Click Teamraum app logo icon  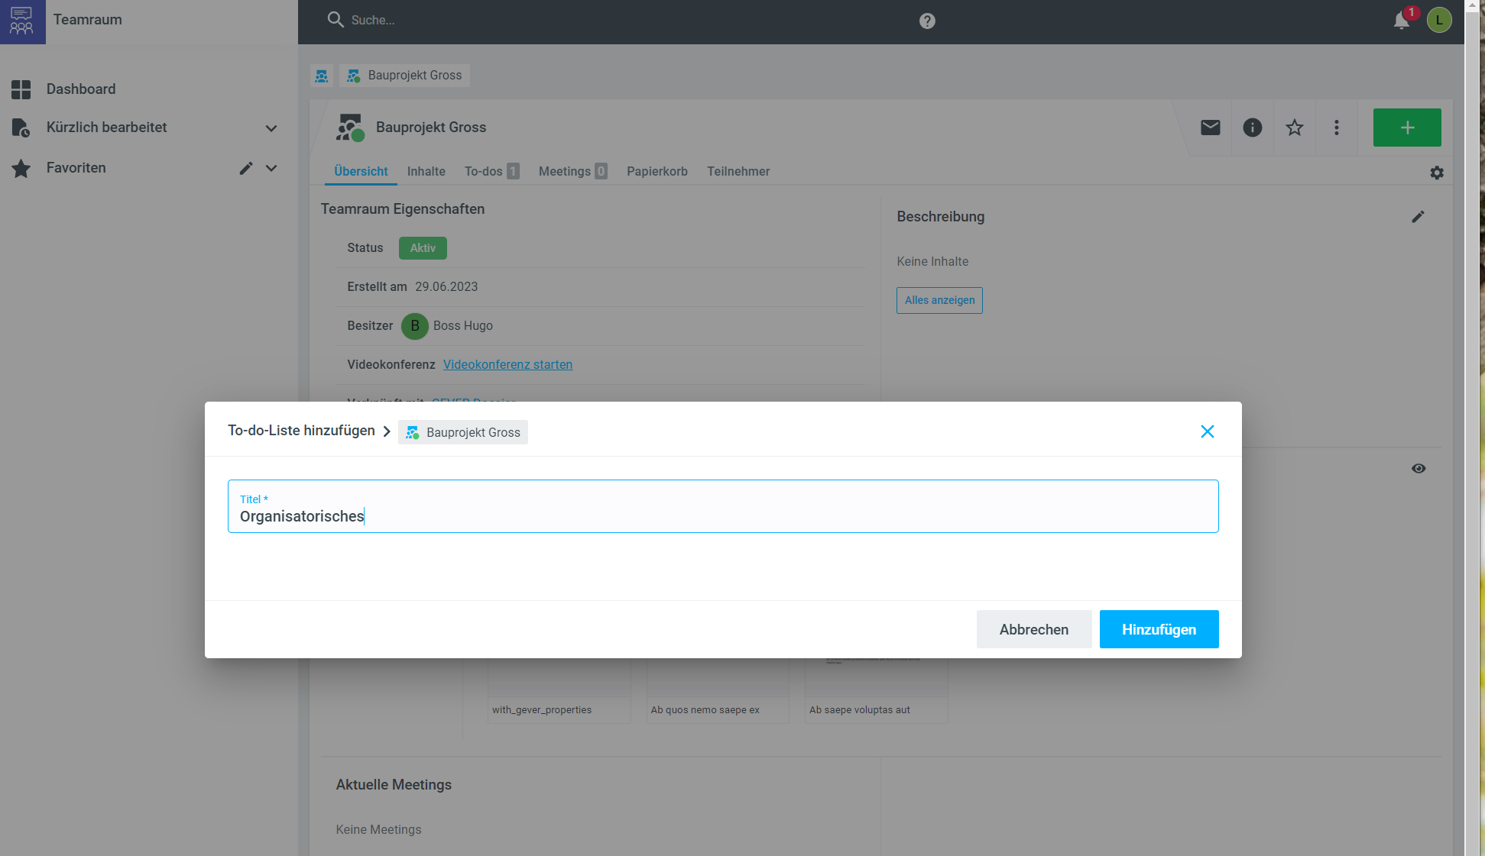[22, 21]
